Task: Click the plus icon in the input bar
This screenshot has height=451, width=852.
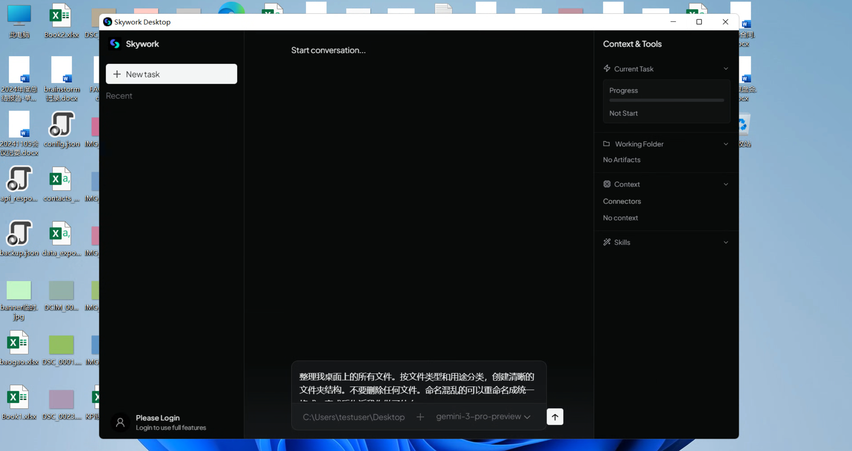Action: (x=420, y=417)
